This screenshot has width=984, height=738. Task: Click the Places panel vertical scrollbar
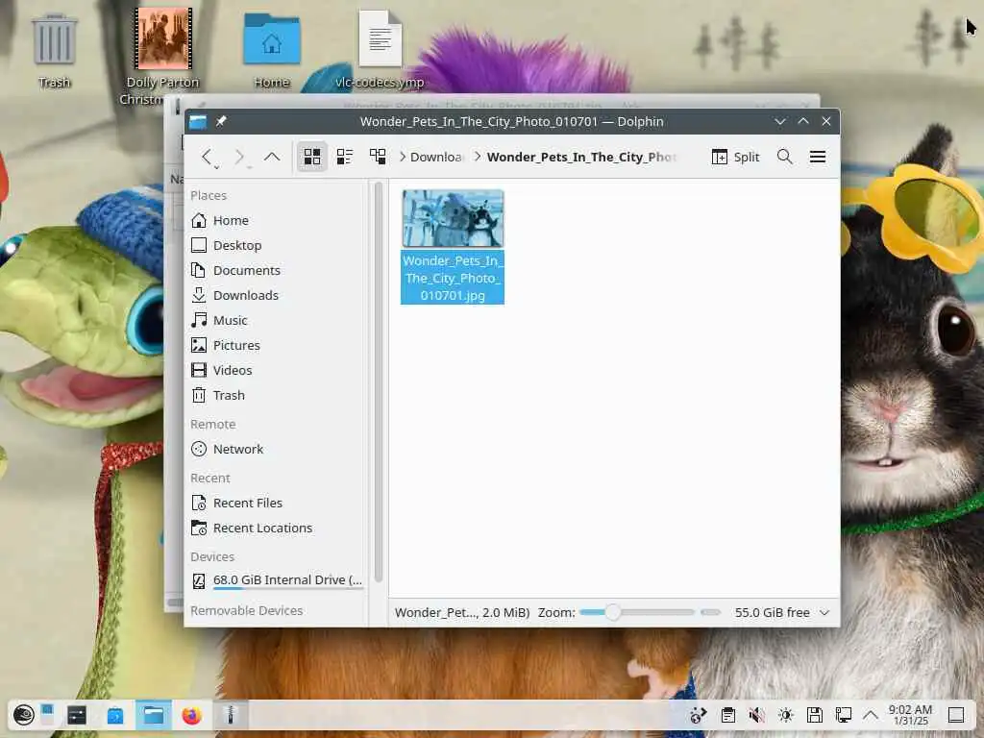coord(379,382)
